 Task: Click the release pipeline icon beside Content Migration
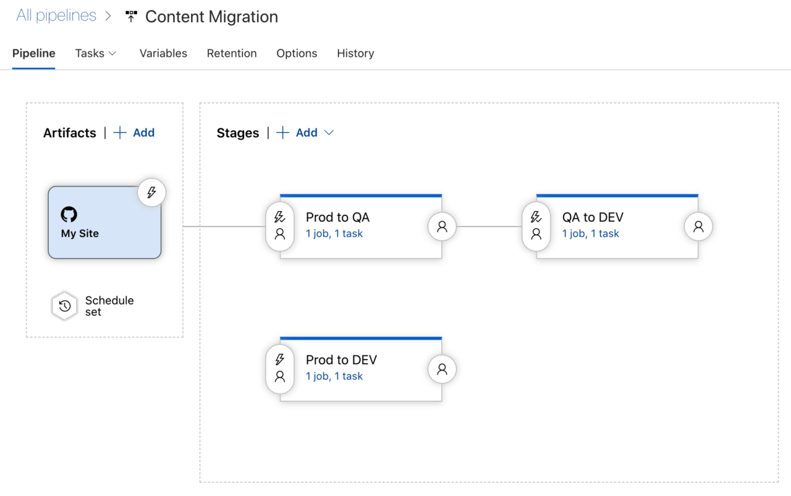point(130,17)
